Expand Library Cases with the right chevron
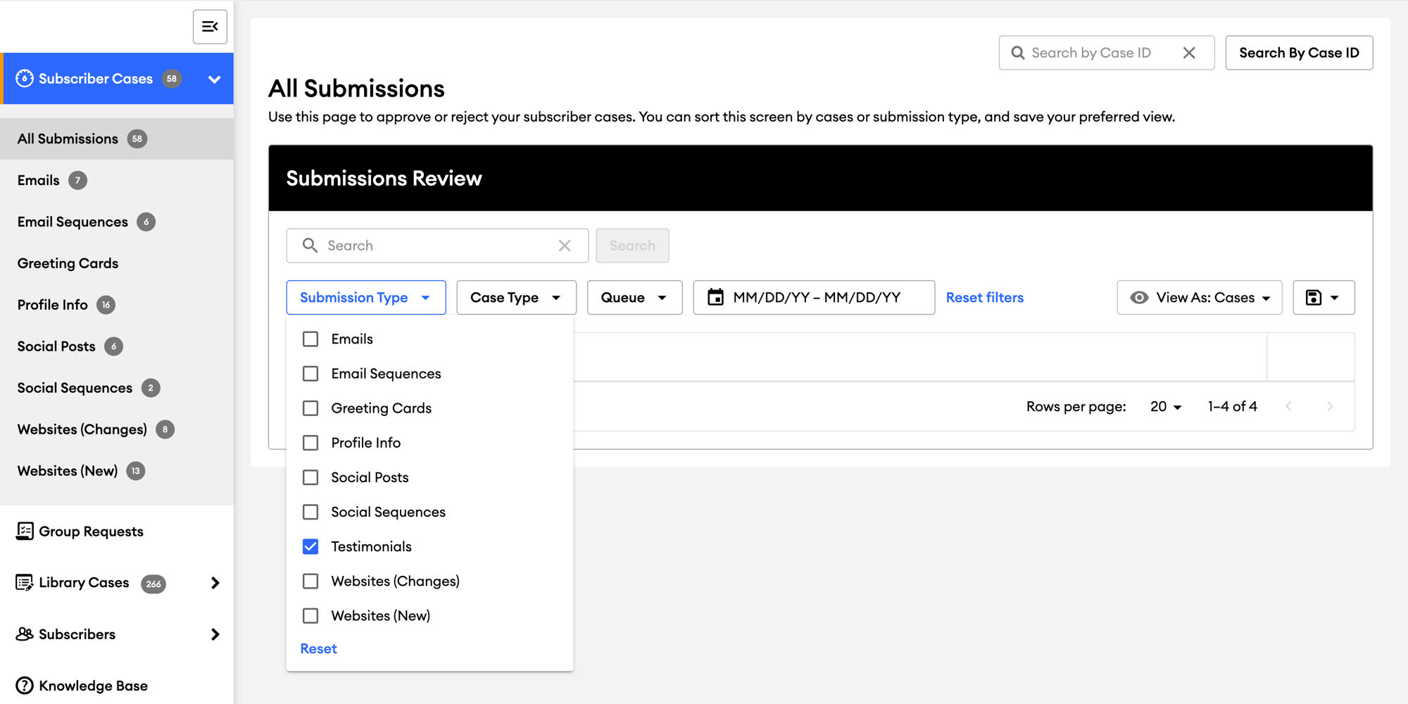 click(215, 583)
